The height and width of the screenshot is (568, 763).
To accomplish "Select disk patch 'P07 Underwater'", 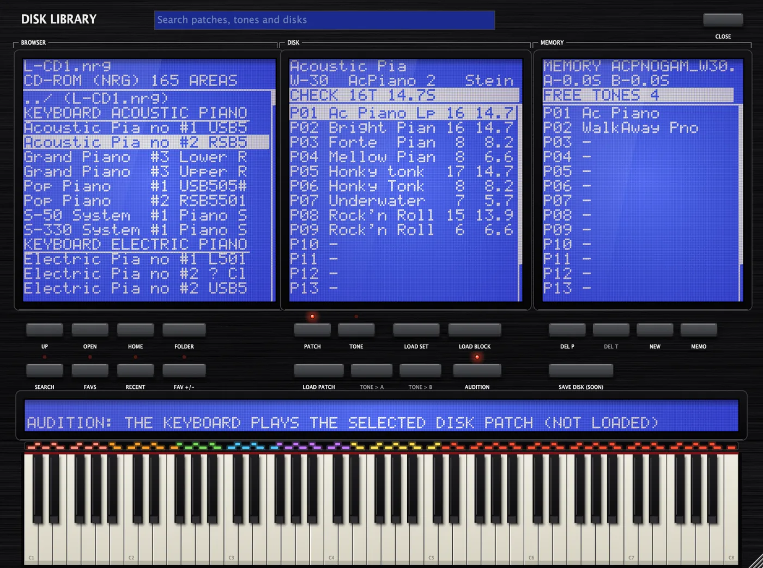I will click(x=402, y=201).
